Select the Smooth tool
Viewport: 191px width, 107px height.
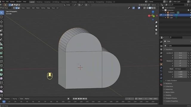click(x=1, y=78)
